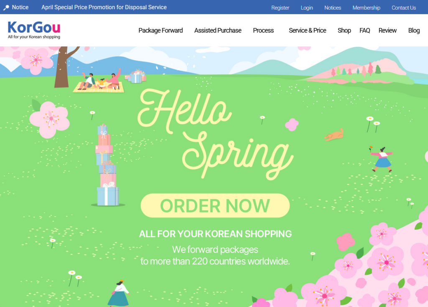Click the stacked gift boxes illustration

pyautogui.click(x=107, y=165)
